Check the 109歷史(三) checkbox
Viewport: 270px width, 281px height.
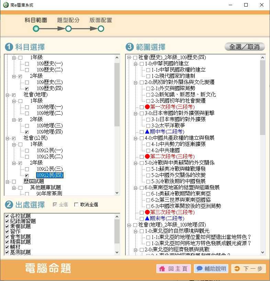[27, 82]
